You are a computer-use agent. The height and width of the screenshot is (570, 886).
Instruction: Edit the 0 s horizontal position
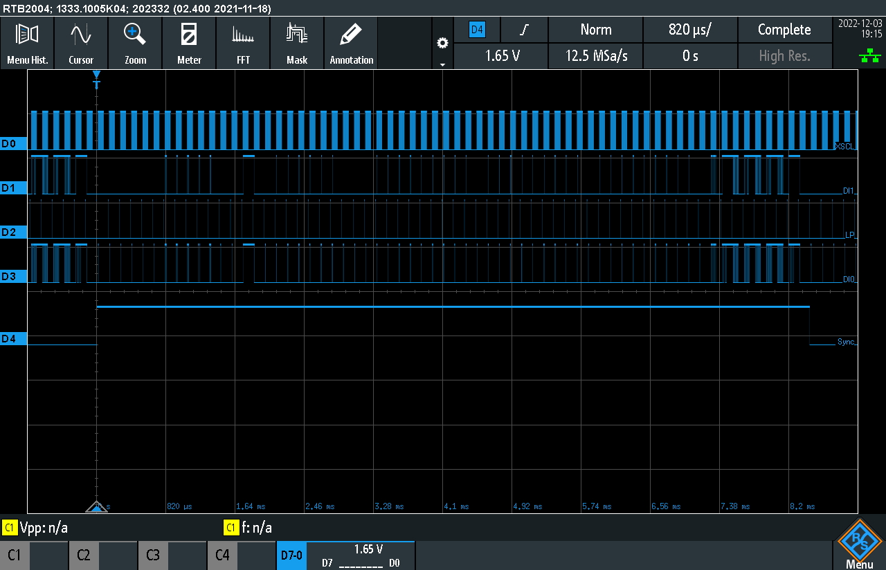pyautogui.click(x=690, y=56)
